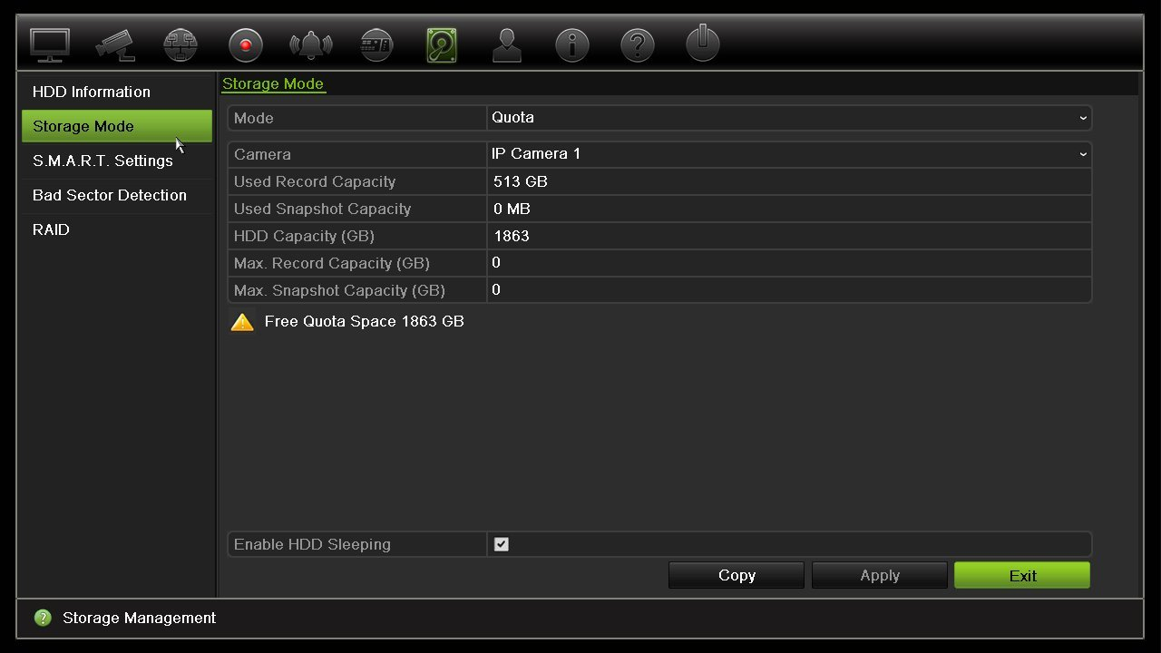Image resolution: width=1161 pixels, height=653 pixels.
Task: Click the HDD Capacity value 1863
Action: 512,236
